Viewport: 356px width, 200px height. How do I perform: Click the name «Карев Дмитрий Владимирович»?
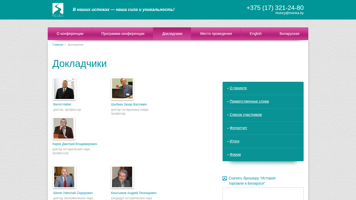(x=75, y=144)
